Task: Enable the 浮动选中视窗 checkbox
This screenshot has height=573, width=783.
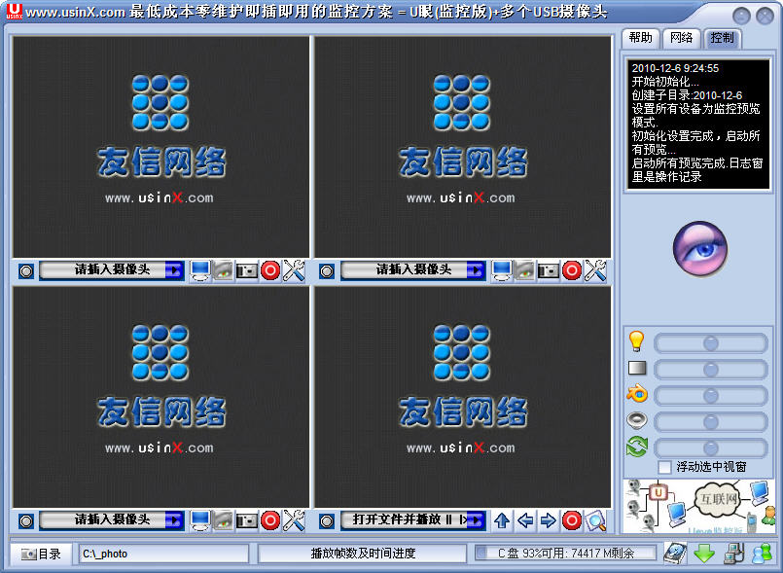Action: [x=664, y=467]
